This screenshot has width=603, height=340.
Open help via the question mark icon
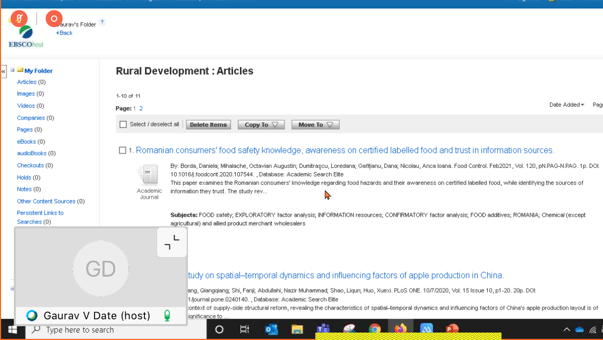(103, 22)
